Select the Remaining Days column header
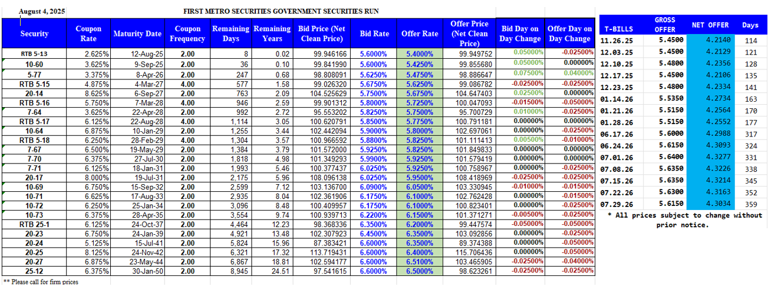This screenshot has width=768, height=293. (230, 34)
